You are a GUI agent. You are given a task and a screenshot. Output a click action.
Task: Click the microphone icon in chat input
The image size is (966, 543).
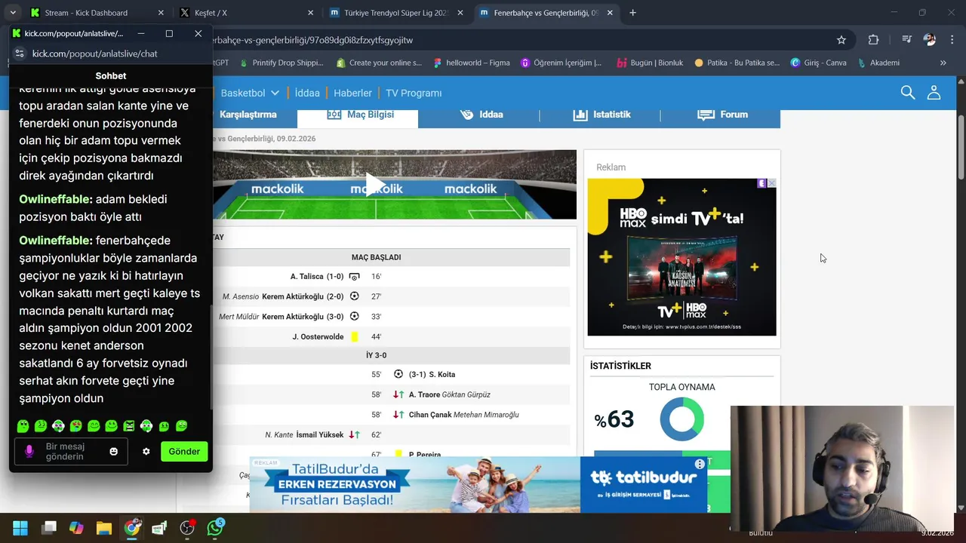pos(29,451)
